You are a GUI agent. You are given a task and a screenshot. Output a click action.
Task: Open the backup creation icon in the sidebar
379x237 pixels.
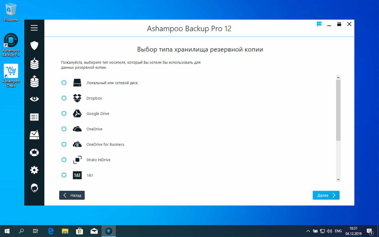click(x=34, y=64)
